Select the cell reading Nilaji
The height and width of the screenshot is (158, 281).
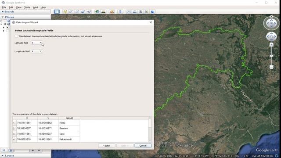click(69, 123)
